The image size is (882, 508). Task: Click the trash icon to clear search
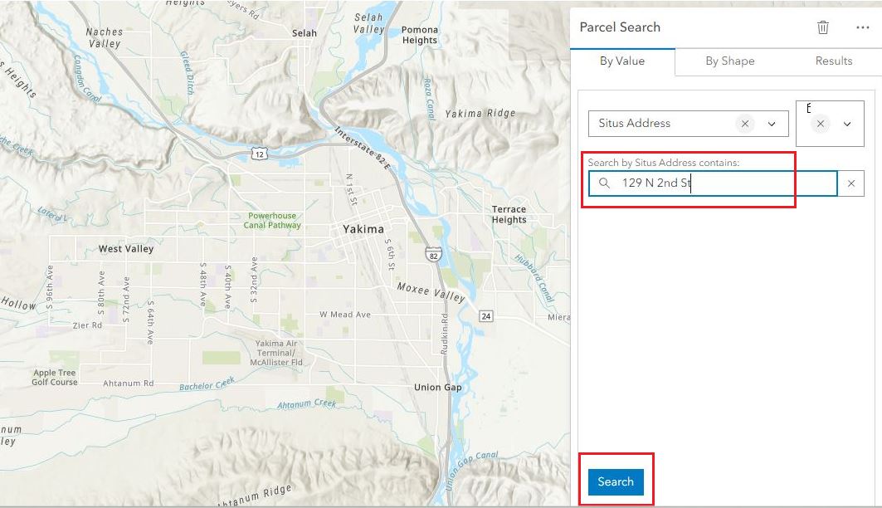822,27
